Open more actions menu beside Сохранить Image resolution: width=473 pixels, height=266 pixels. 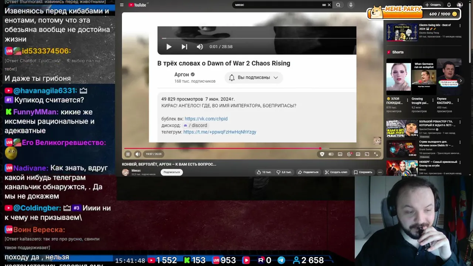point(380,172)
